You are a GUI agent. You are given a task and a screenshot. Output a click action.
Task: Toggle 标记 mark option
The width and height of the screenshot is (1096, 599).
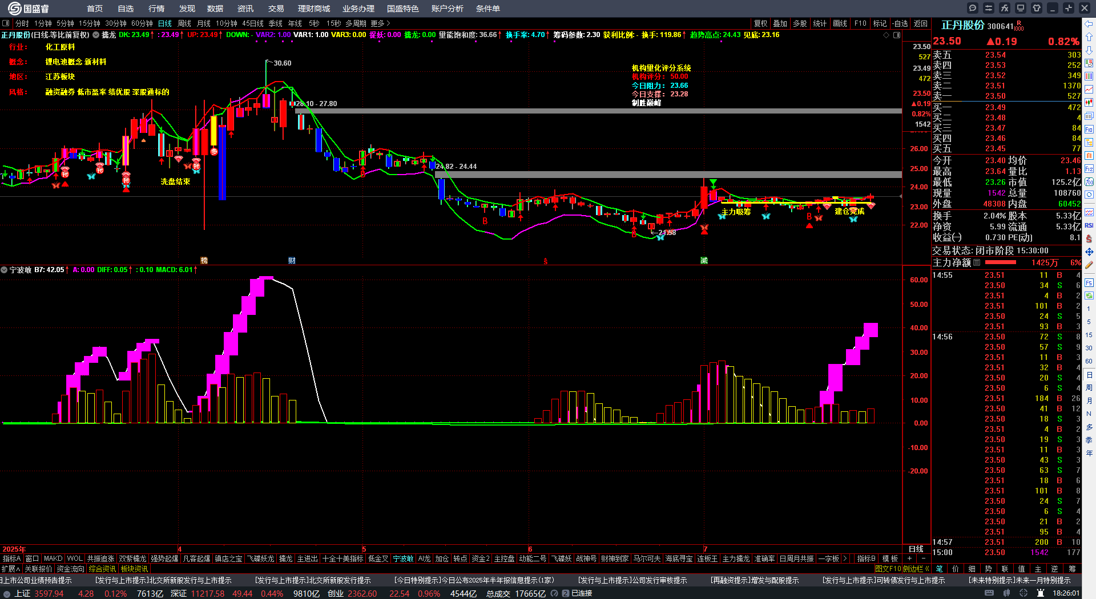click(880, 23)
